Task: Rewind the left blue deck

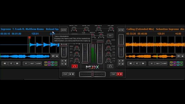Action: (5, 64)
